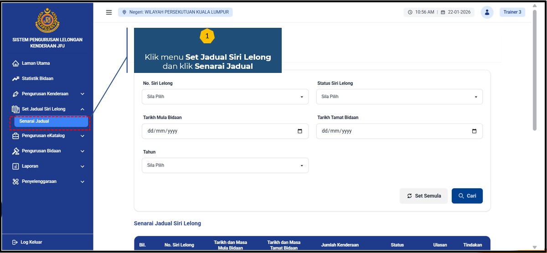Open the No. Siri Lelong dropdown

(x=225, y=97)
